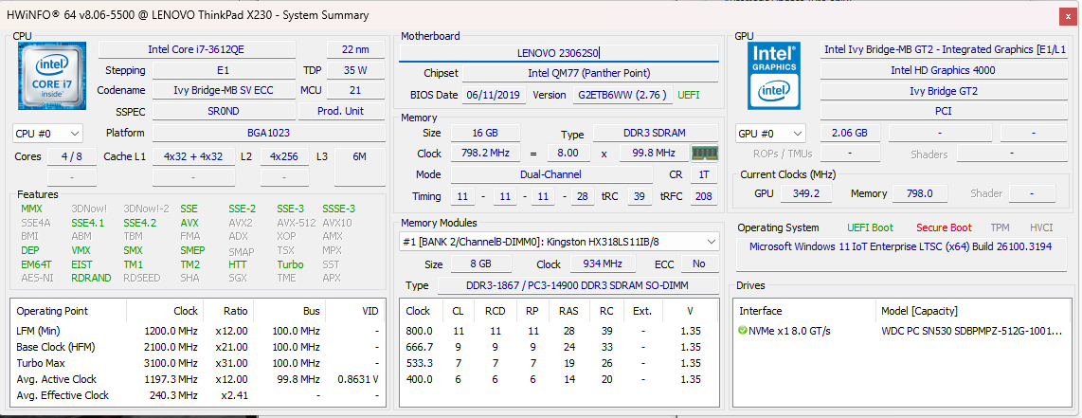Click the DDR3 SDRAM memory type value
Screen dimensions: 1082x418
coord(656,133)
